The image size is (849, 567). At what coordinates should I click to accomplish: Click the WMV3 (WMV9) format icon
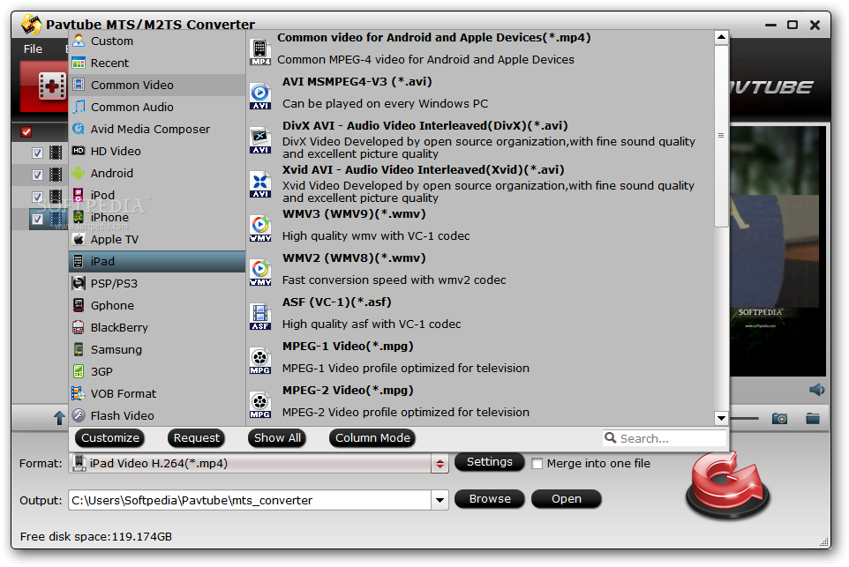pyautogui.click(x=260, y=228)
